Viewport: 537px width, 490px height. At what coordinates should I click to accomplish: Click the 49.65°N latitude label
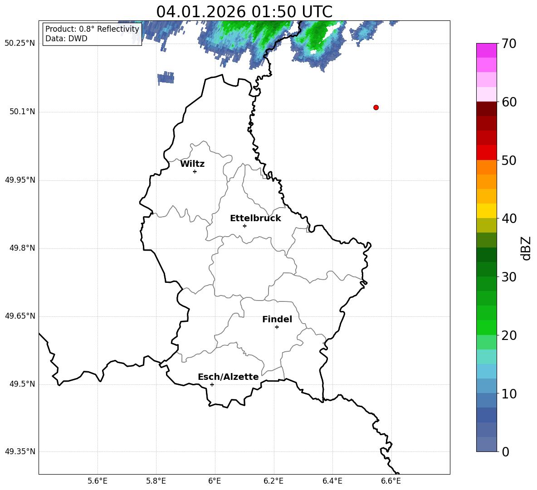20,316
